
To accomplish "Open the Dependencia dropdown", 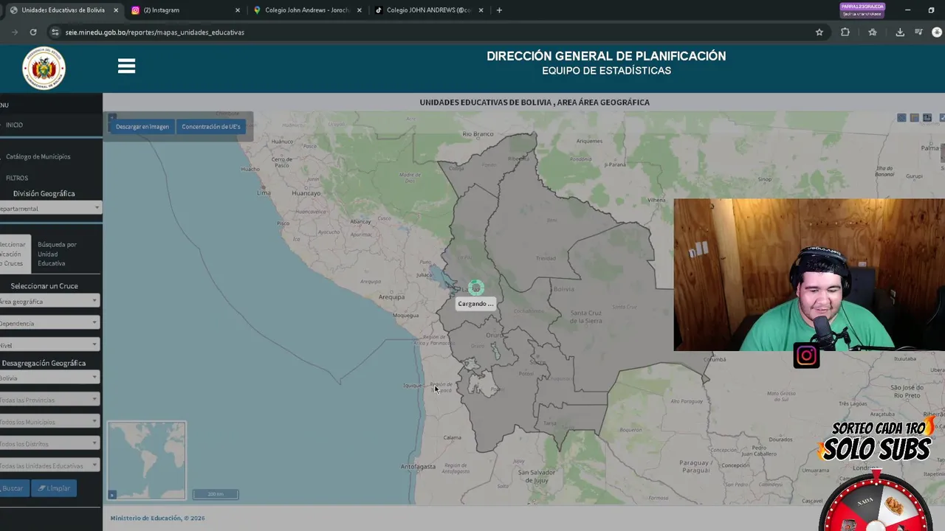I will pyautogui.click(x=49, y=323).
